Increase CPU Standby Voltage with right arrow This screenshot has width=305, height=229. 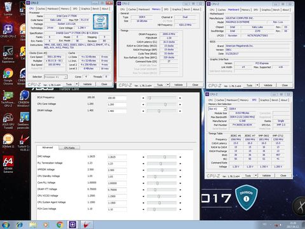click(180, 177)
